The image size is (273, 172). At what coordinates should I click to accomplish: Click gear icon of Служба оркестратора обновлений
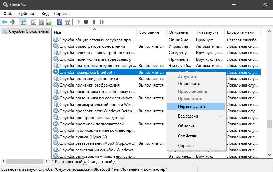point(56,46)
